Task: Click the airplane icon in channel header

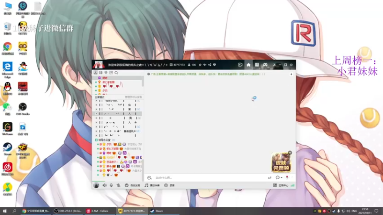Action: (x=205, y=65)
